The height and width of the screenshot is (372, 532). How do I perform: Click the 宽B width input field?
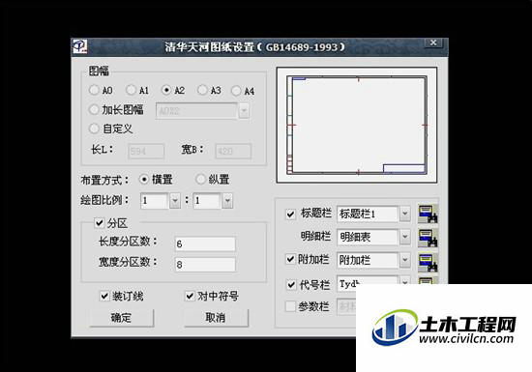tap(233, 151)
